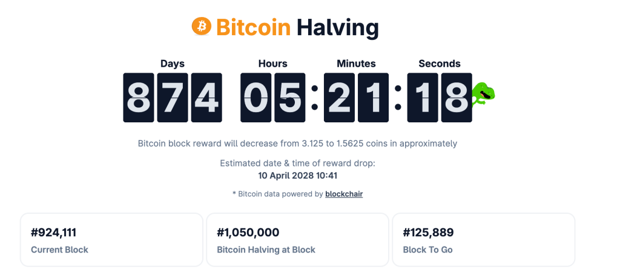The image size is (620, 275).
Task: Click the Days countdown middle digit 7
Action: (173, 98)
